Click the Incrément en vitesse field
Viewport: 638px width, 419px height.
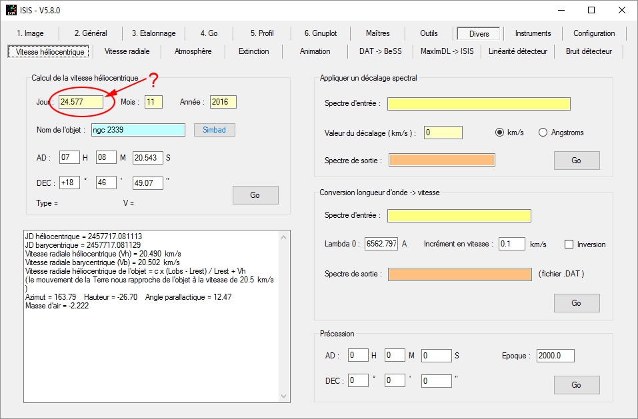512,244
